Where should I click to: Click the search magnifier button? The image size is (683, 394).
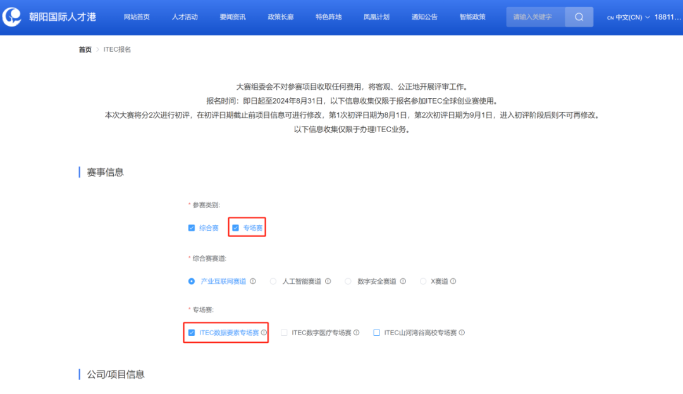(579, 17)
